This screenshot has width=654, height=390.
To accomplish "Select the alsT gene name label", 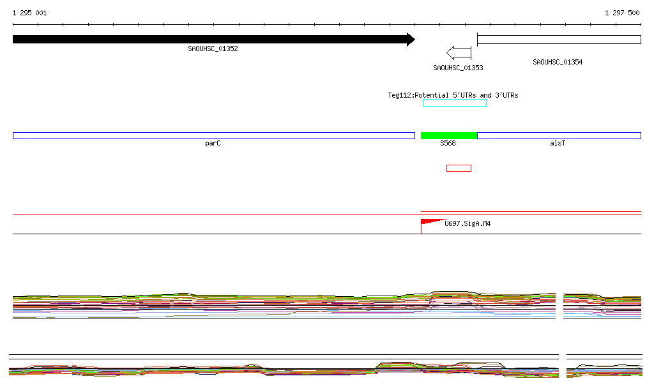I will (x=558, y=144).
